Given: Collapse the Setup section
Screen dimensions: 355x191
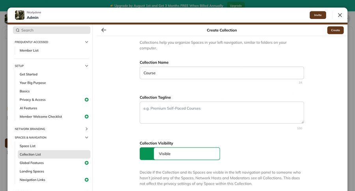Looking at the screenshot, I should tap(86, 66).
